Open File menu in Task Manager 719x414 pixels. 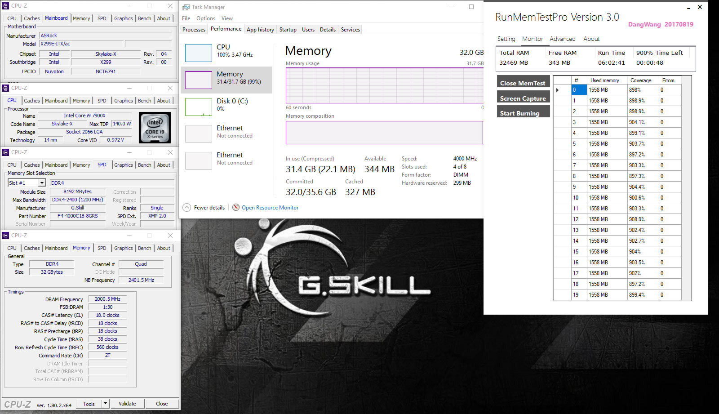pyautogui.click(x=186, y=18)
